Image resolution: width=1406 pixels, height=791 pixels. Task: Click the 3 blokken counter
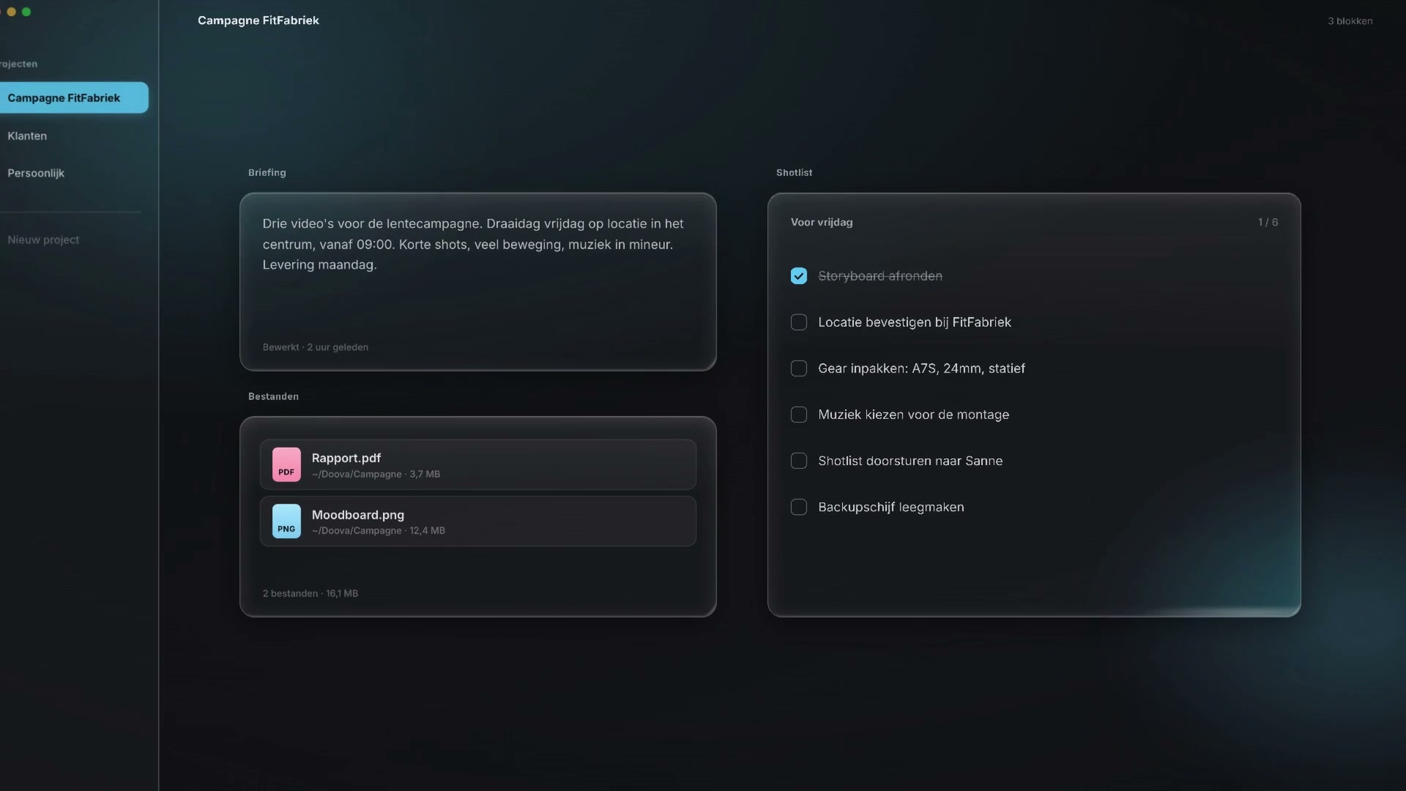[1350, 21]
